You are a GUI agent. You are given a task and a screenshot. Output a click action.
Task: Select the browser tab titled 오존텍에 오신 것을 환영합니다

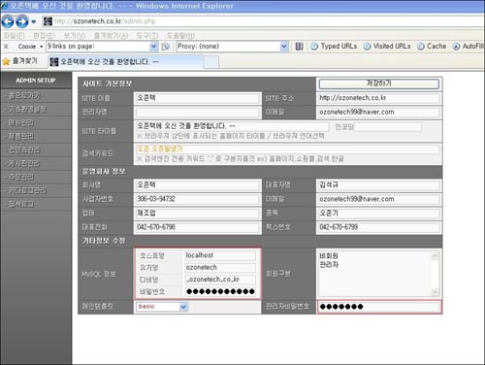point(125,62)
